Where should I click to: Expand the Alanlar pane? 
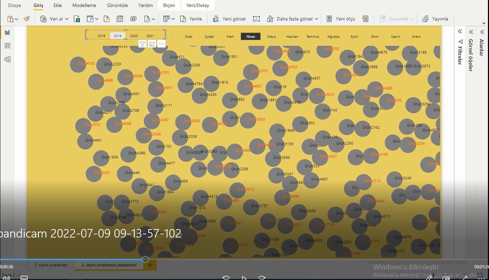click(482, 32)
